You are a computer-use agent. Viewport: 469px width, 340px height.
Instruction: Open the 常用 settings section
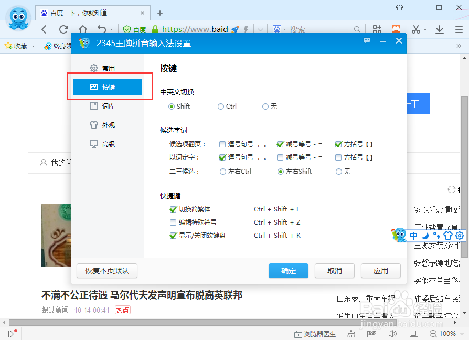(x=103, y=68)
